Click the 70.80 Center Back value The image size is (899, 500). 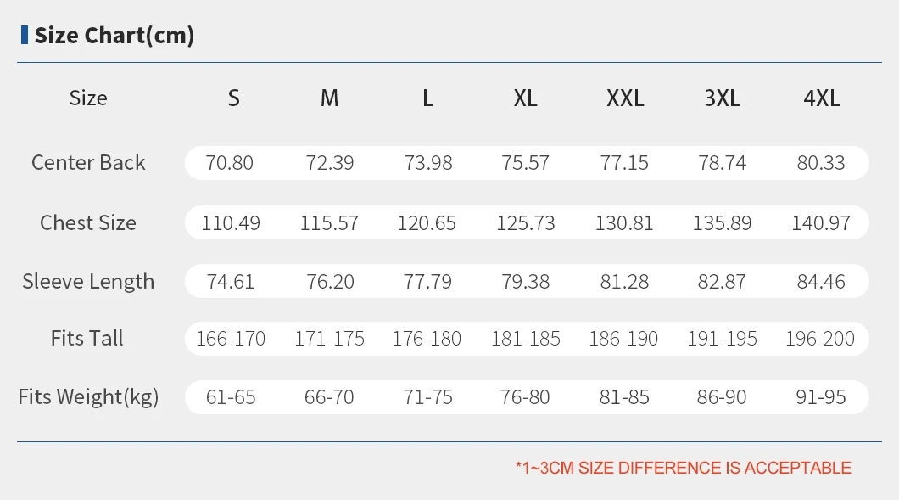(x=230, y=162)
